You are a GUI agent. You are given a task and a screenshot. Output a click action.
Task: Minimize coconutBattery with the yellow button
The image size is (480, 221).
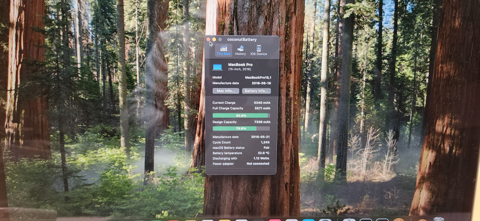pyautogui.click(x=214, y=39)
